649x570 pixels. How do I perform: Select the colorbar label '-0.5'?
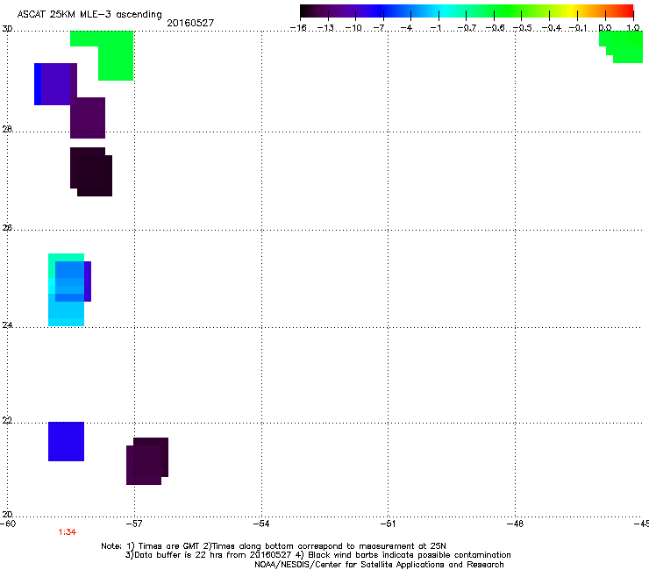tap(523, 28)
